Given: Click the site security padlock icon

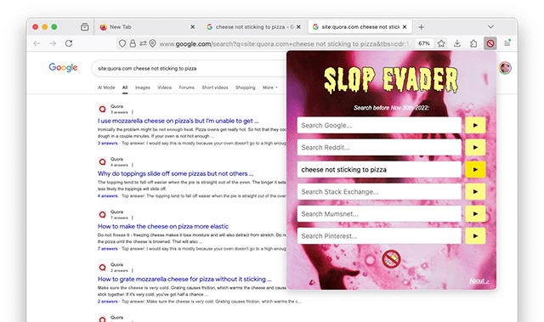Looking at the screenshot, I should tap(133, 43).
